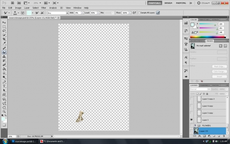This screenshot has width=230, height=144.
Task: Click Add layer mask icon
Action: click(204, 136)
